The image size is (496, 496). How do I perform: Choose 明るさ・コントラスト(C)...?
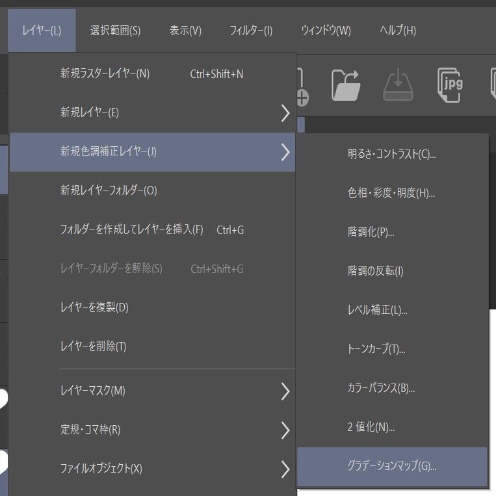click(392, 154)
